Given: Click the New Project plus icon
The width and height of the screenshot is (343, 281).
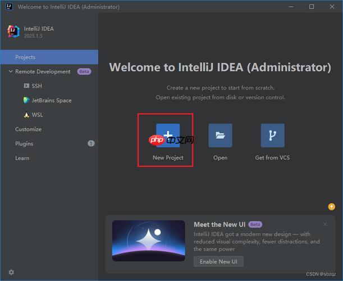Looking at the screenshot, I should click(x=168, y=135).
